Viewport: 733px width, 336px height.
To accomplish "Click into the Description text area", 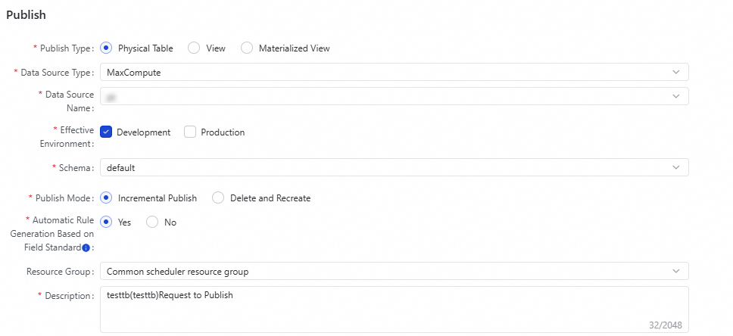I will tap(394, 309).
